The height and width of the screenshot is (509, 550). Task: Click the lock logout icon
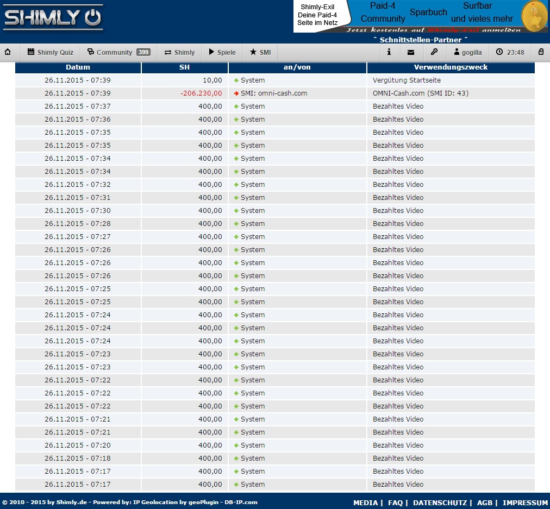click(x=541, y=52)
